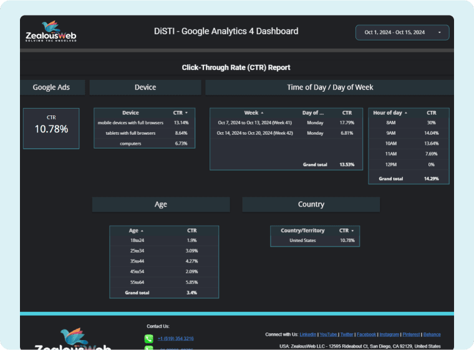Sort the Hour of day column arrow

pos(405,113)
